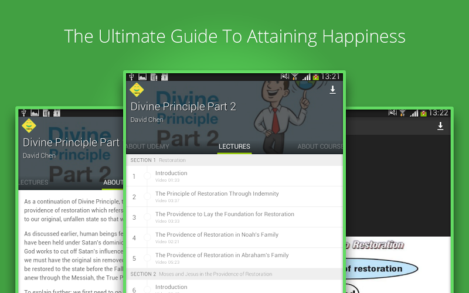
Task: Tap the download icon in right phone header
Action: (x=440, y=126)
